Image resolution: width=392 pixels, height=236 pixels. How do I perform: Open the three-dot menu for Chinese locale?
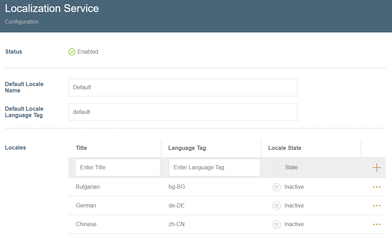click(x=377, y=224)
